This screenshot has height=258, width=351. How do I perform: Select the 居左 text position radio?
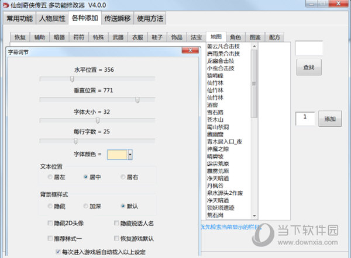coord(50,177)
